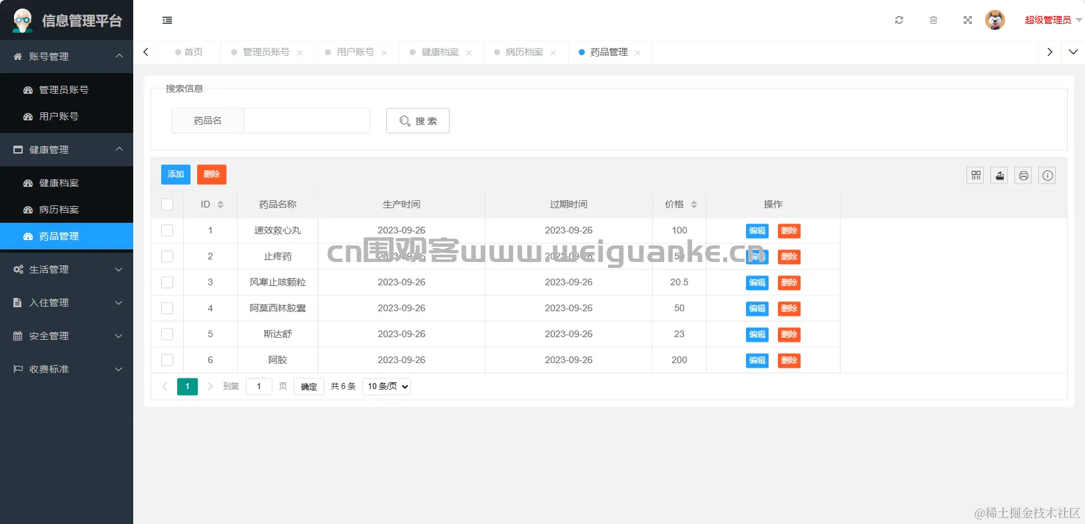Delete the 风寒止咳颗粒 row
Screen dimensions: 1085x524
coord(789,283)
